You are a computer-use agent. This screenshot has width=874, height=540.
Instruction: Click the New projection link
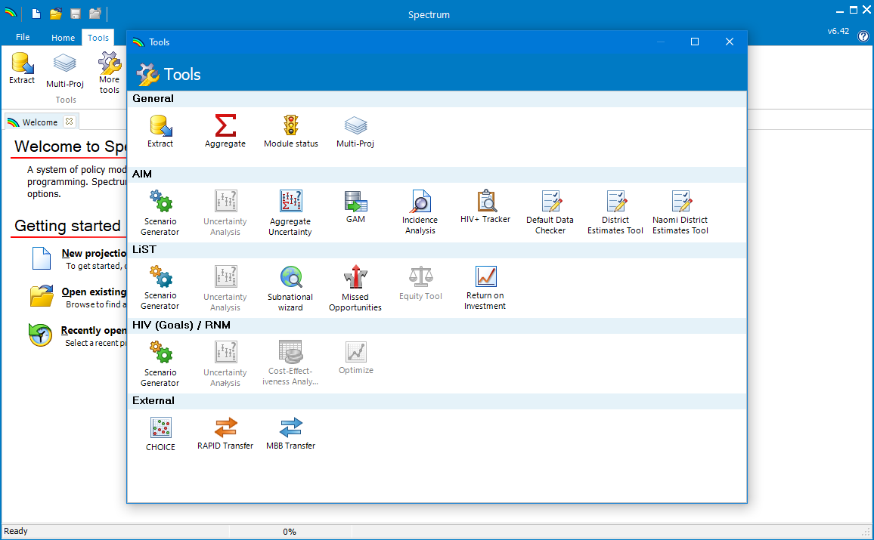tap(94, 253)
